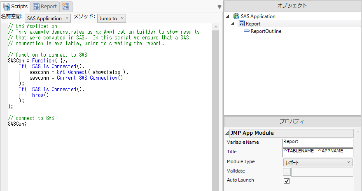Open the SAS Application namespace dropdown
The image size is (362, 191).
[x=49, y=18]
